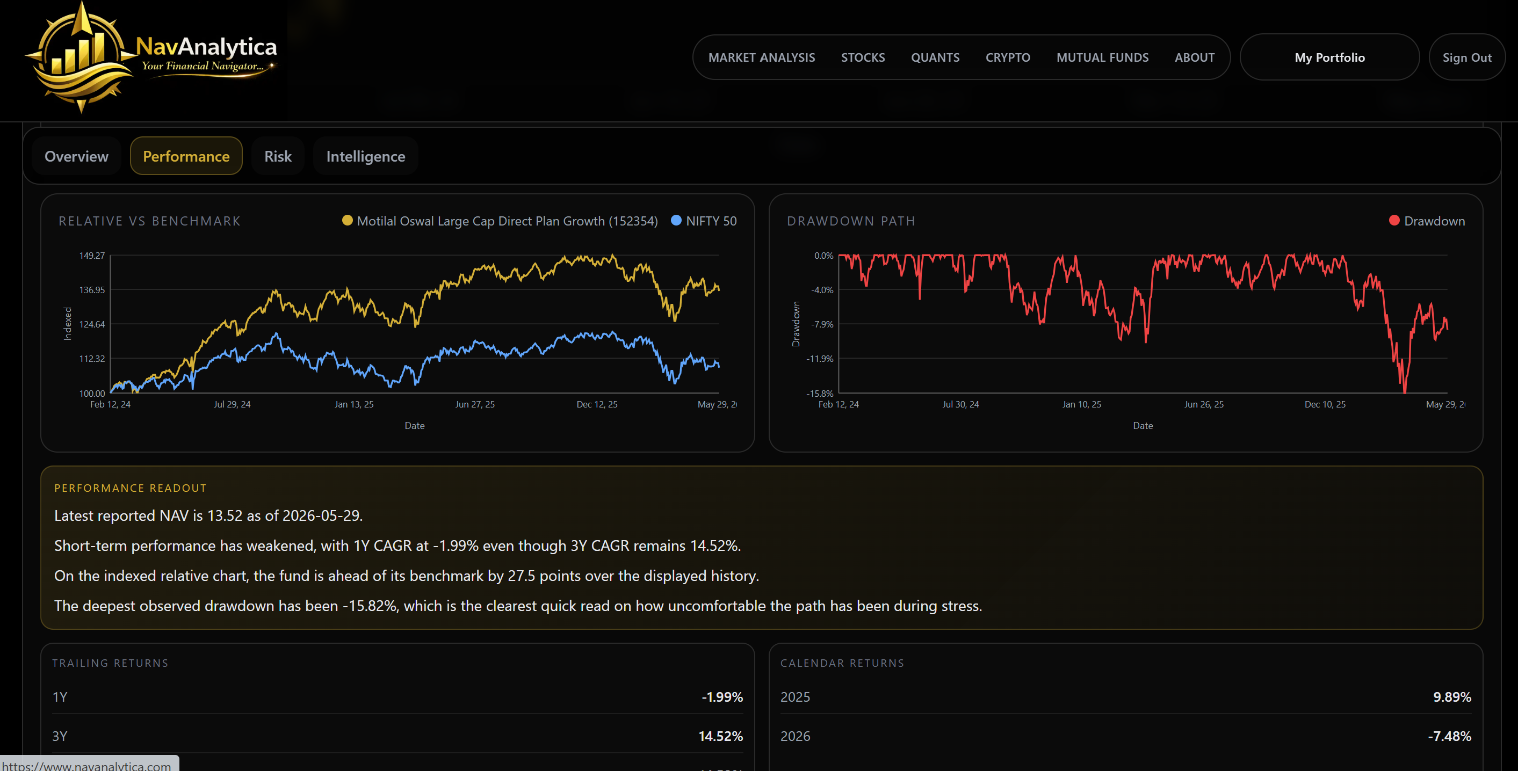Open the Intelligence tab
The width and height of the screenshot is (1518, 771).
[365, 156]
